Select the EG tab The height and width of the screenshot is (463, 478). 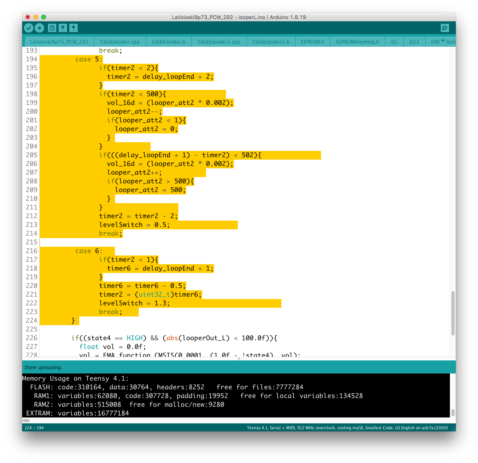[x=394, y=42]
